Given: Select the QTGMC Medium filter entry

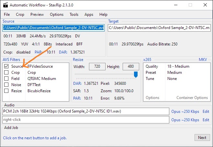Looking at the screenshot, I should pyautogui.click(x=42, y=79).
